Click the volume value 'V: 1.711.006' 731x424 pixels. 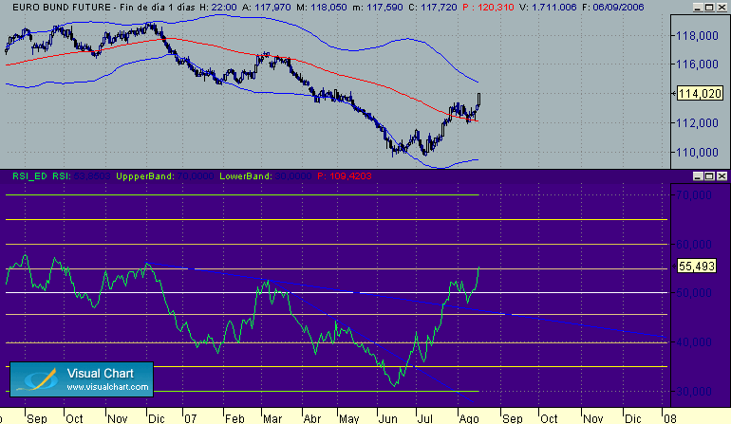549,8
